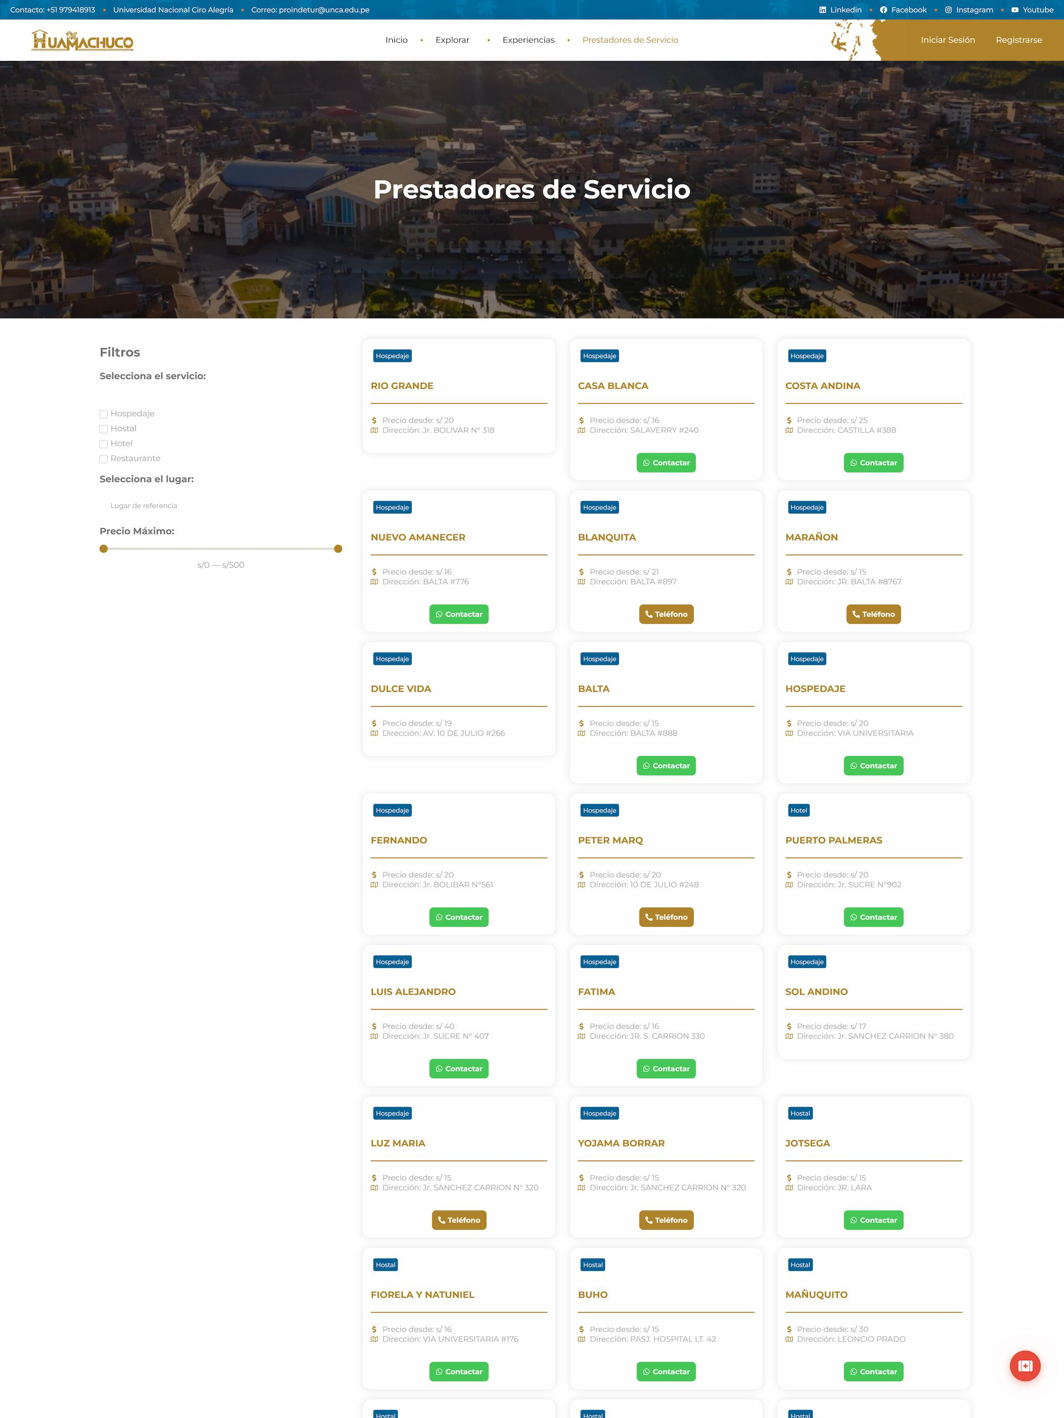Viewport: 1064px width, 1418px height.
Task: Click Teléfono on the YOJAMA BORRAR card
Action: click(x=666, y=1220)
